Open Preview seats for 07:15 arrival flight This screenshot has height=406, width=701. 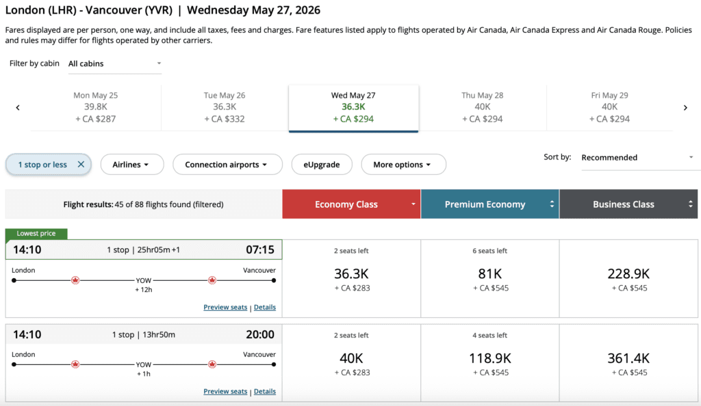point(225,308)
